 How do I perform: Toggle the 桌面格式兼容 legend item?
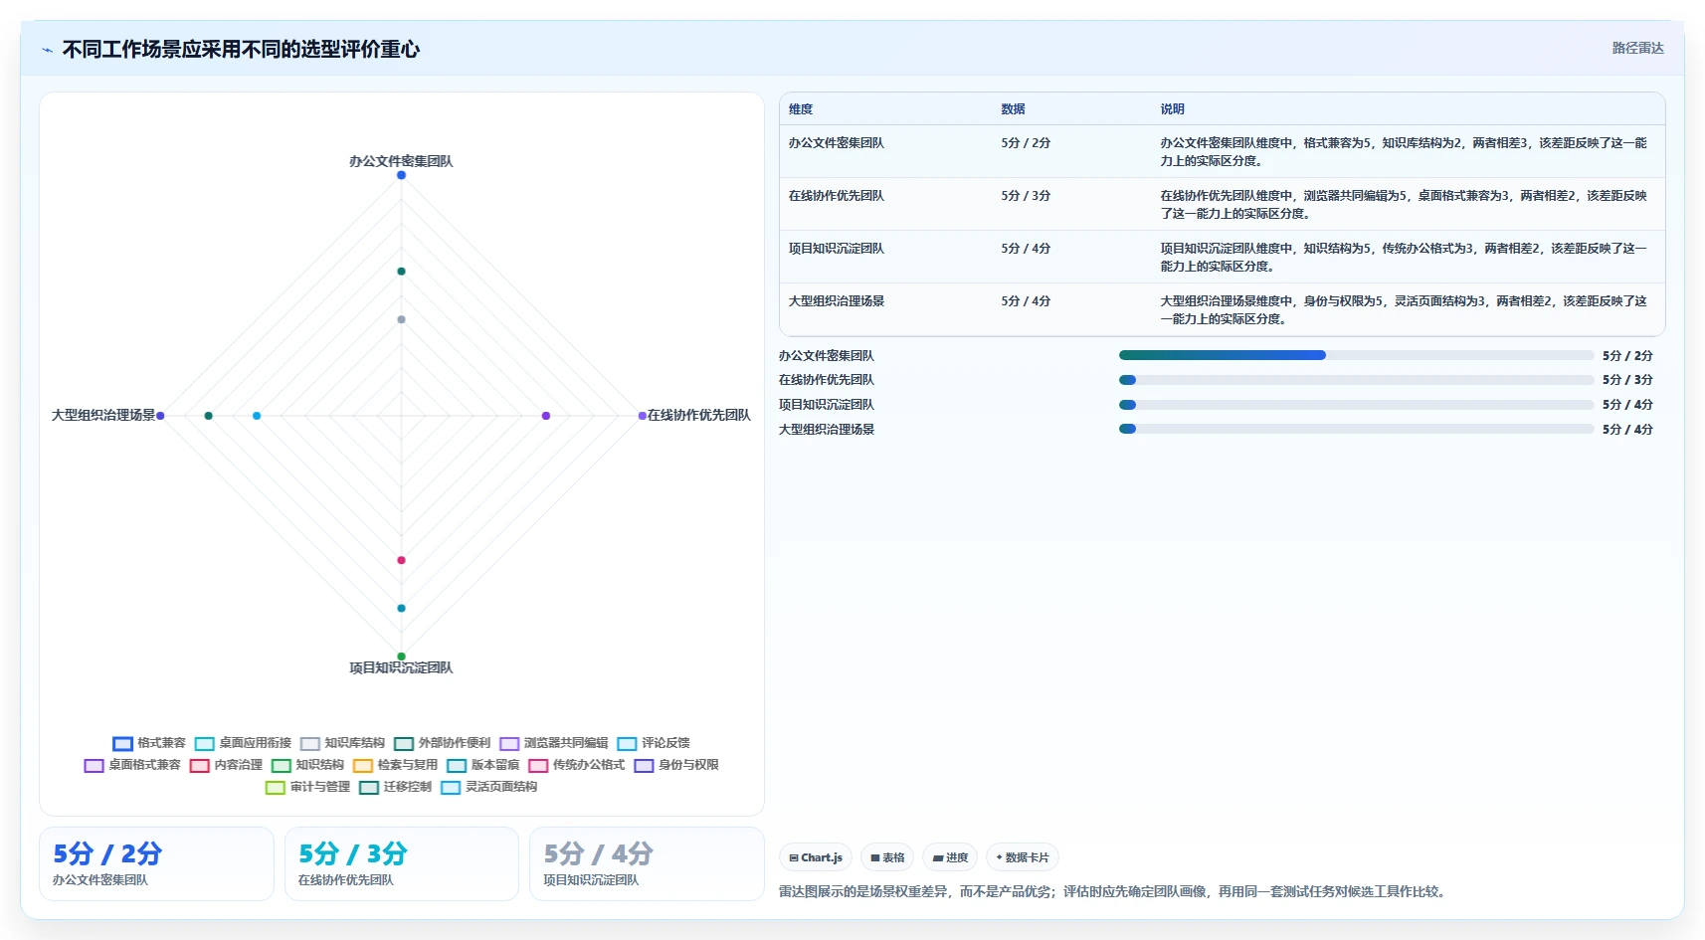click(x=133, y=765)
